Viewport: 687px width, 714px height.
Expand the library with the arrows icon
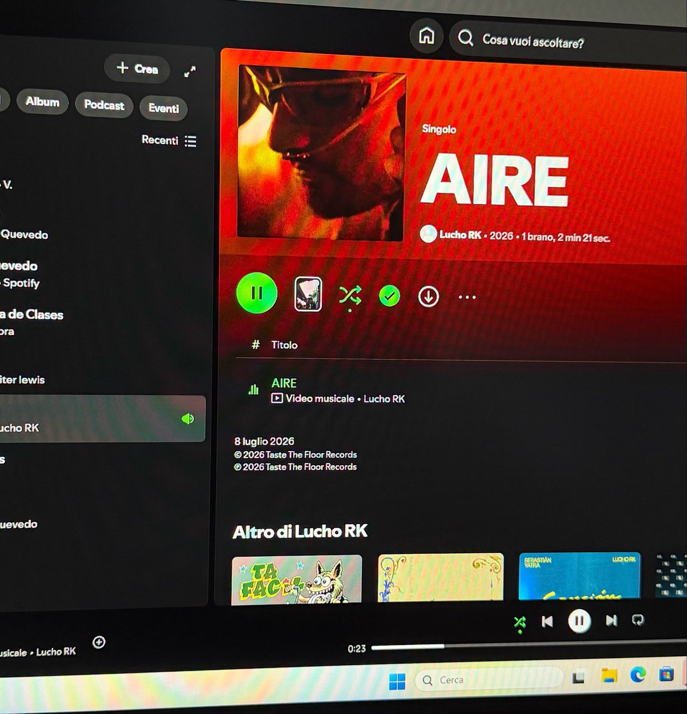190,72
